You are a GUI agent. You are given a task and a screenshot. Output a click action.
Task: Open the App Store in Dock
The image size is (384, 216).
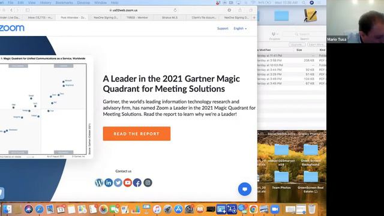178,209
